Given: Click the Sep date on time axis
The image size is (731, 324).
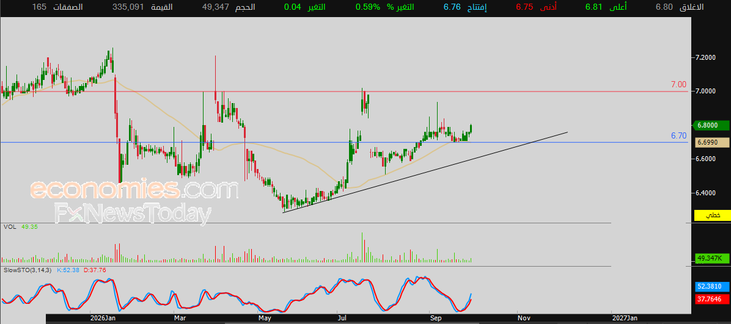Looking at the screenshot, I should click(x=435, y=319).
